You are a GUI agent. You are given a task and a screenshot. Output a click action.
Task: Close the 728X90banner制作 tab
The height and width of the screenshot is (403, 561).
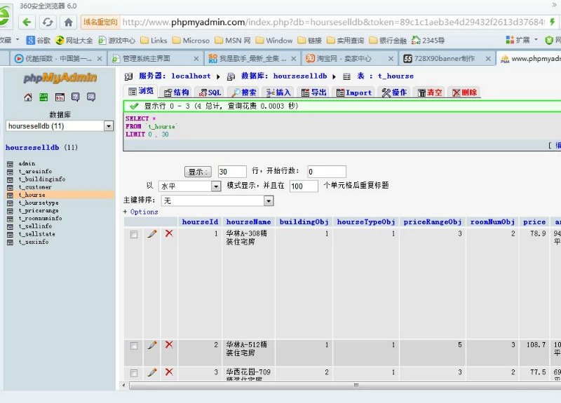pos(488,59)
